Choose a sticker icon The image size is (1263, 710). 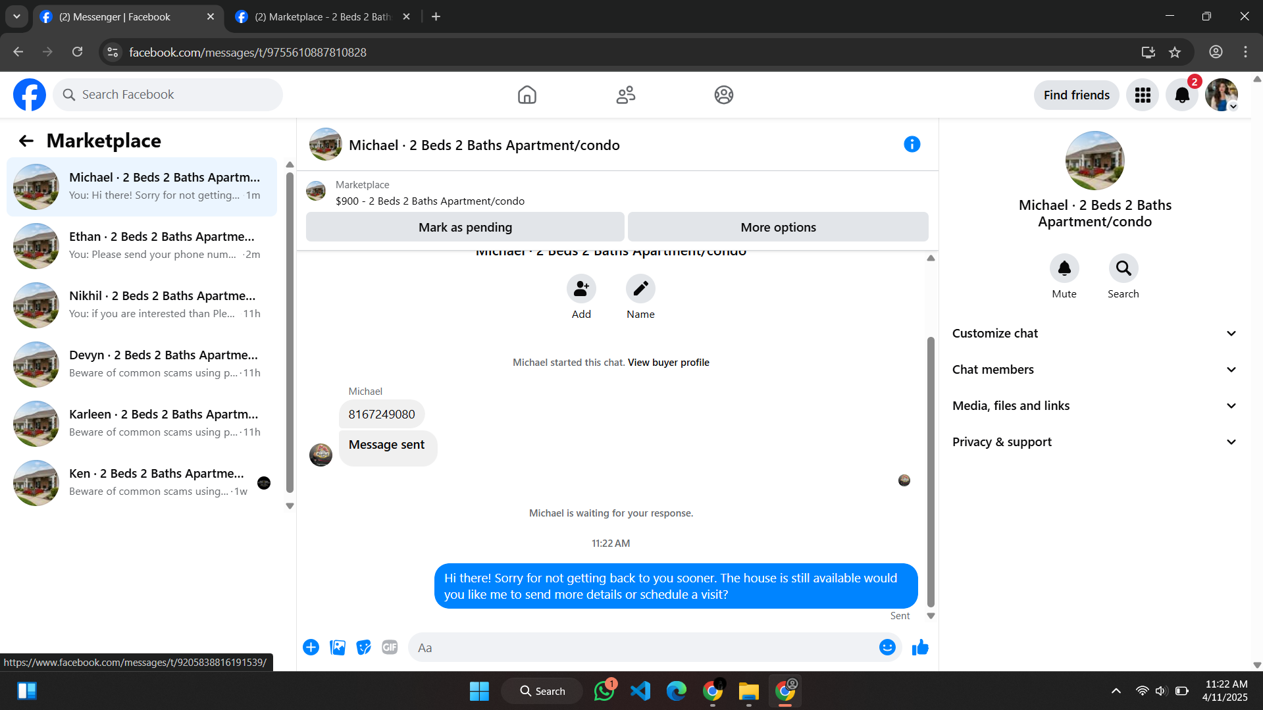[x=363, y=647]
